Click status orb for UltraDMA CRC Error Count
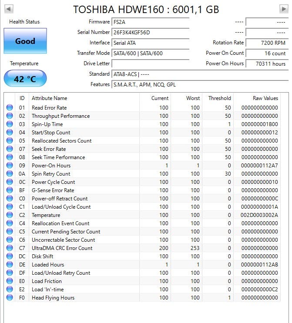The height and width of the screenshot is (323, 292). [10, 248]
